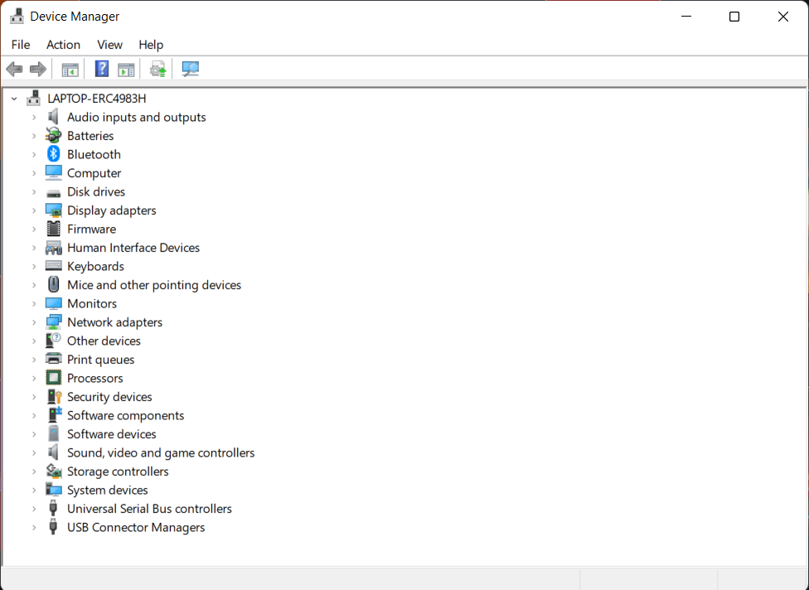This screenshot has height=590, width=809.
Task: Click the Show/Hide Action Pane icon
Action: [126, 69]
